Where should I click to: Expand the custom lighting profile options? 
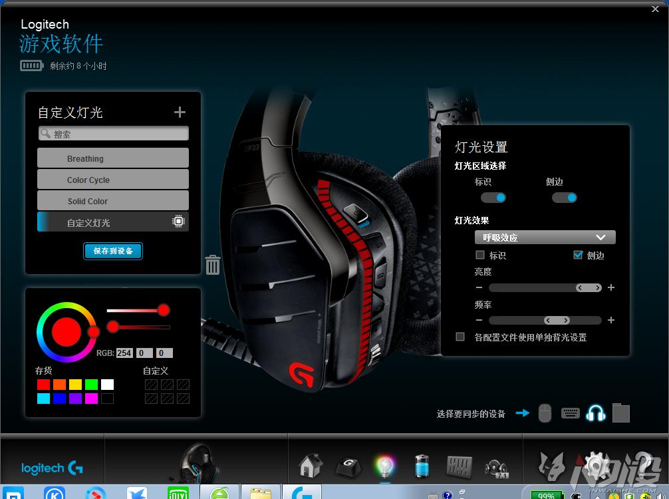(178, 222)
